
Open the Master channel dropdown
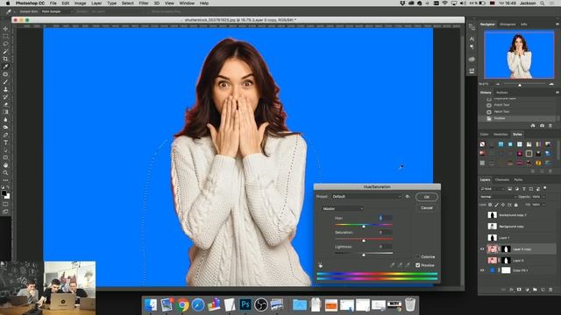coord(343,208)
